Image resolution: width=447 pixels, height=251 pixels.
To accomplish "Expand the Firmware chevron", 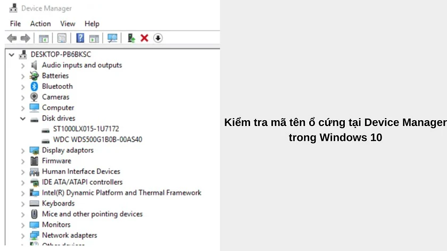I will tap(23, 162).
